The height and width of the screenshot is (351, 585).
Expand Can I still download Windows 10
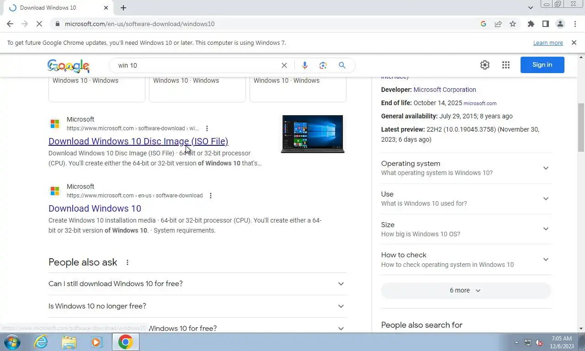coord(197,284)
